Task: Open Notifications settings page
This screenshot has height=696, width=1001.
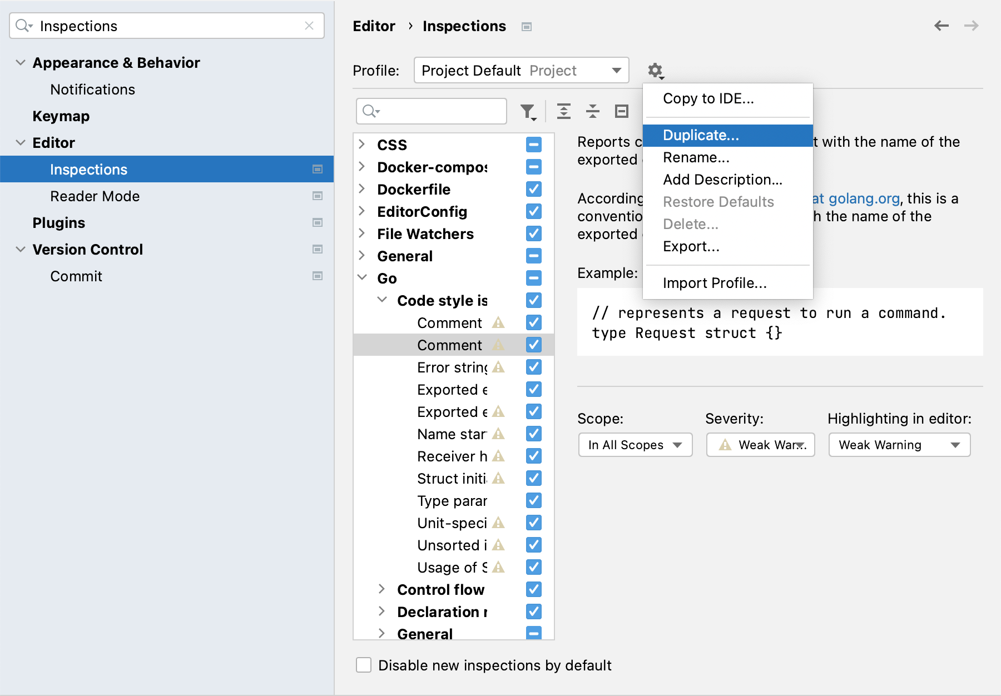Action: click(92, 90)
